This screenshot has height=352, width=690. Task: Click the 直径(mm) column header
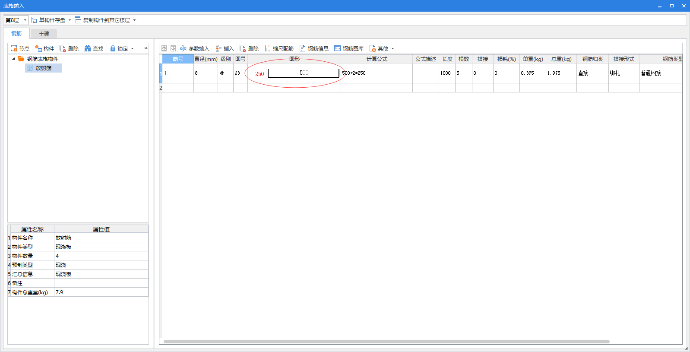[206, 59]
